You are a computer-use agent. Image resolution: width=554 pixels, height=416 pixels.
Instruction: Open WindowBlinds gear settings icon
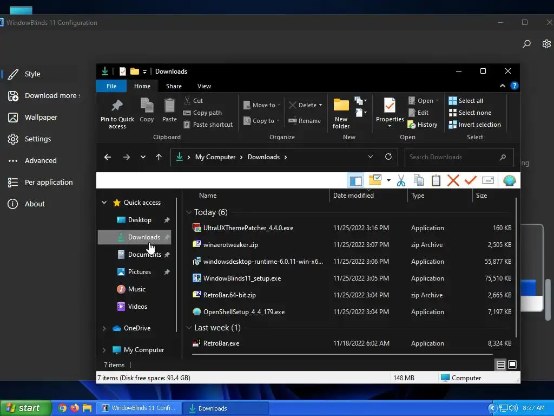coord(546,43)
